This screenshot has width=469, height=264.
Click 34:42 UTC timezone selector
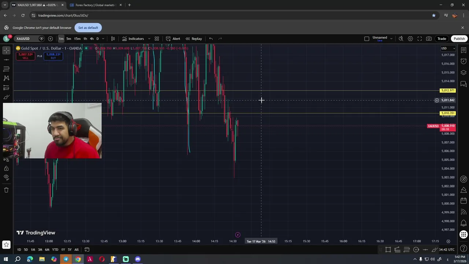click(x=447, y=250)
